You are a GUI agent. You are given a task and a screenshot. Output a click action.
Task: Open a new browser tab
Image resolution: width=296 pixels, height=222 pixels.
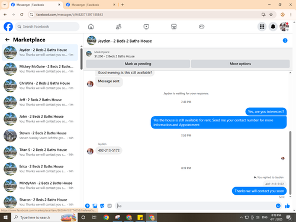[123, 5]
